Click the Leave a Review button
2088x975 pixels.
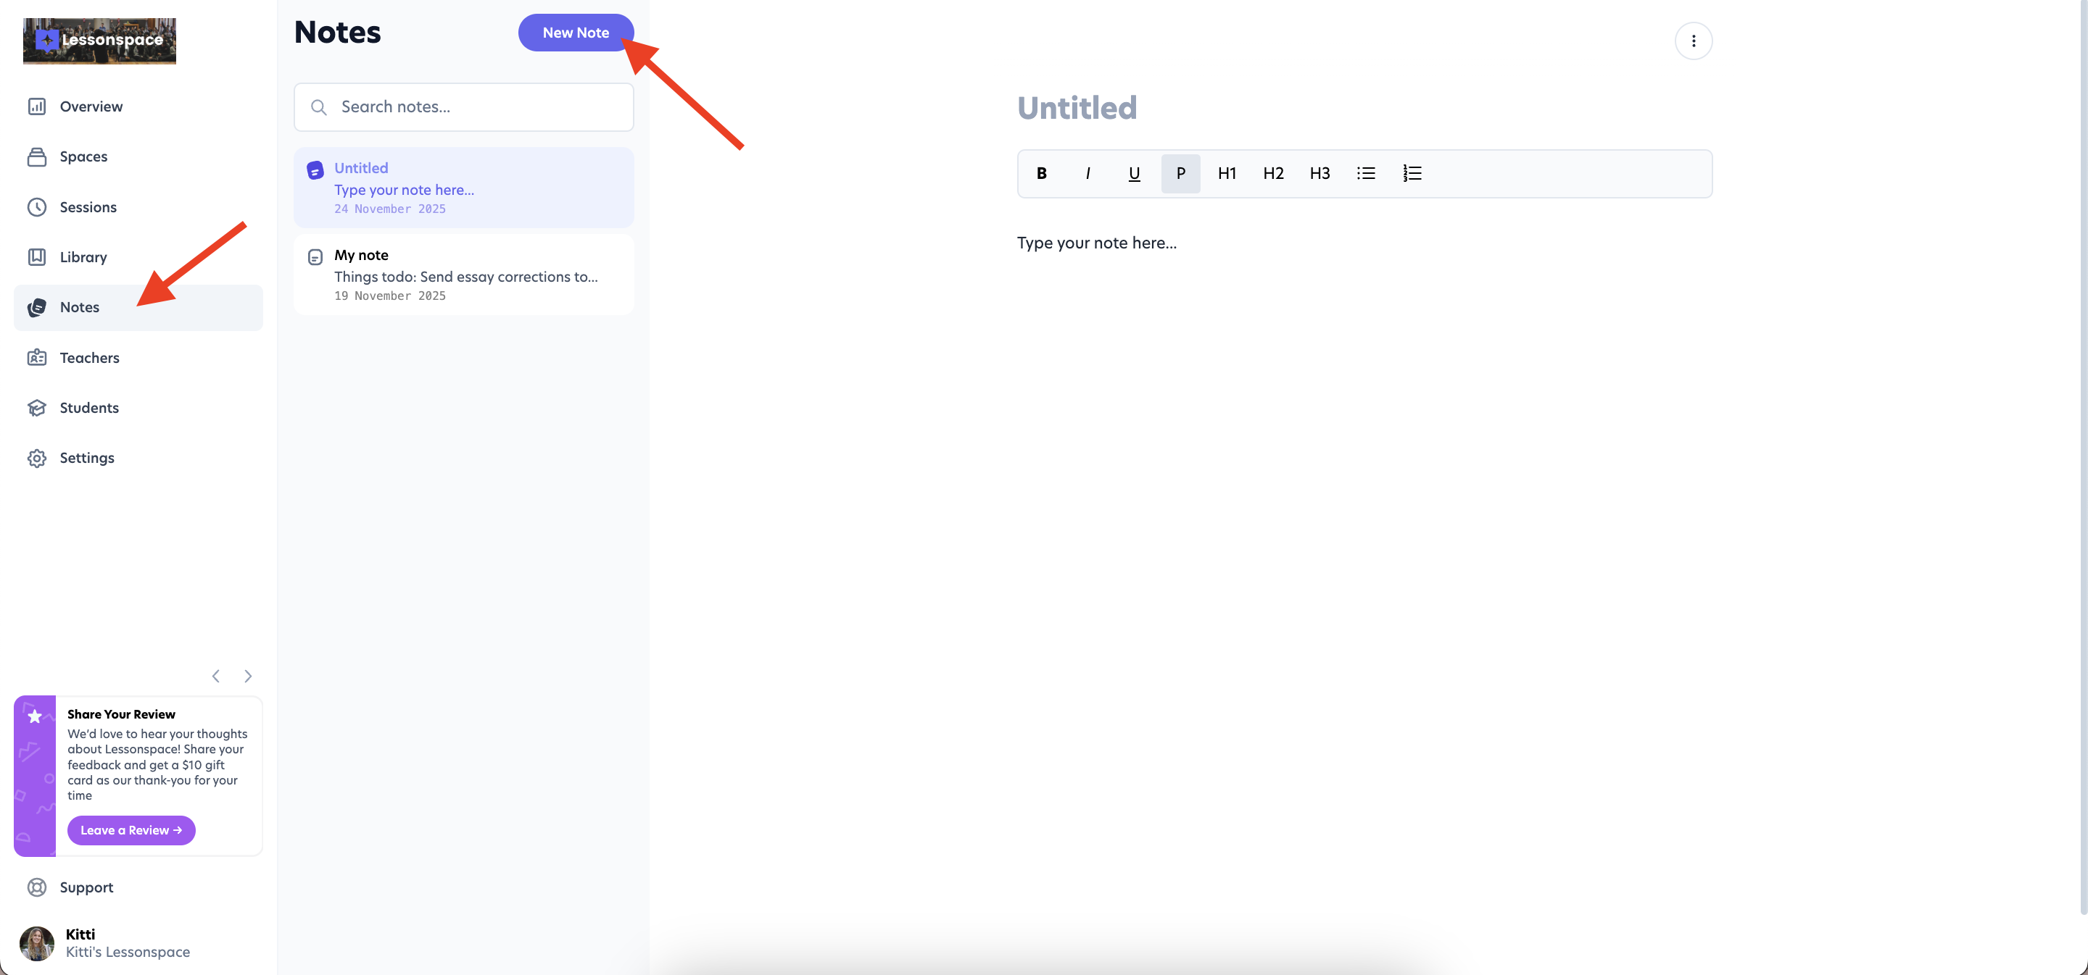tap(131, 830)
